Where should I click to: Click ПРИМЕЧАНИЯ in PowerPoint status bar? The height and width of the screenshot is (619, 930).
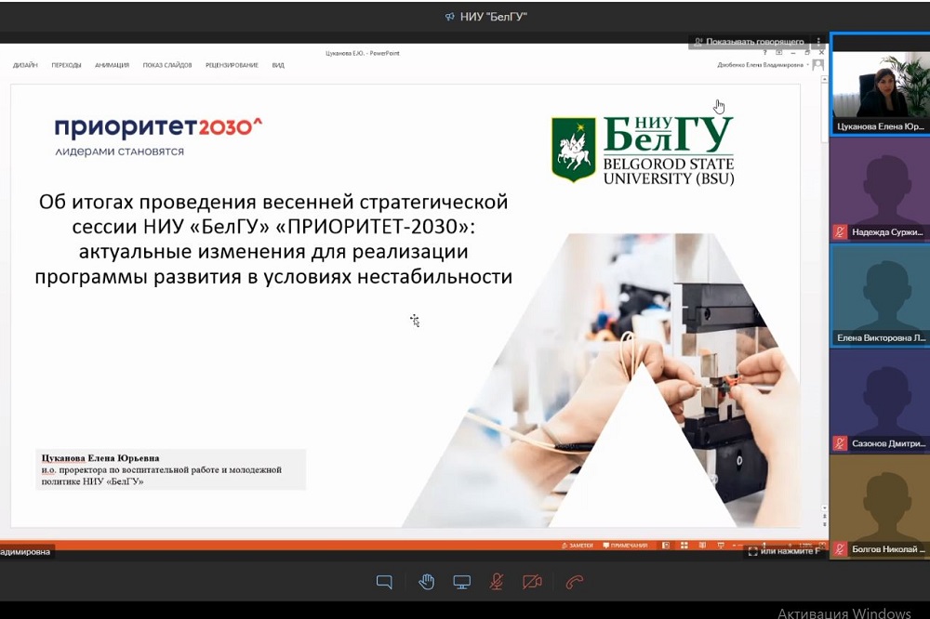(625, 546)
